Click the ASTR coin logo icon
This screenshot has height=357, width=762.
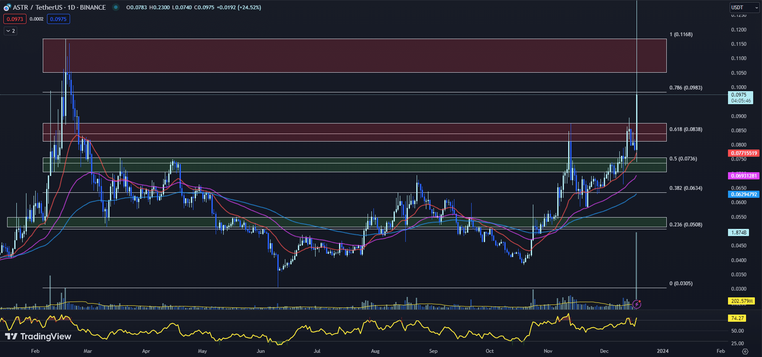click(7, 8)
